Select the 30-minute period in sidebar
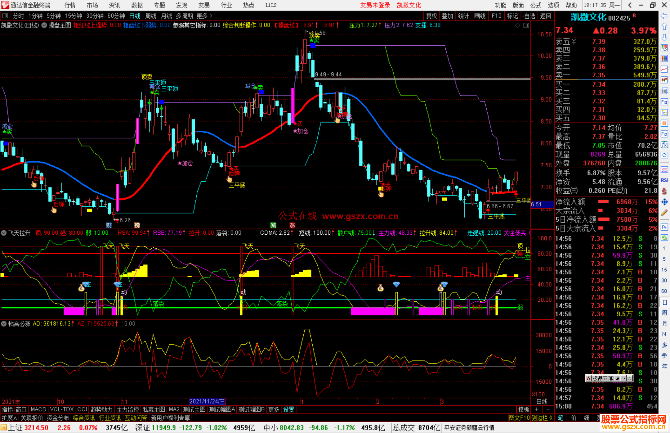This screenshot has height=433, width=670. (664, 280)
